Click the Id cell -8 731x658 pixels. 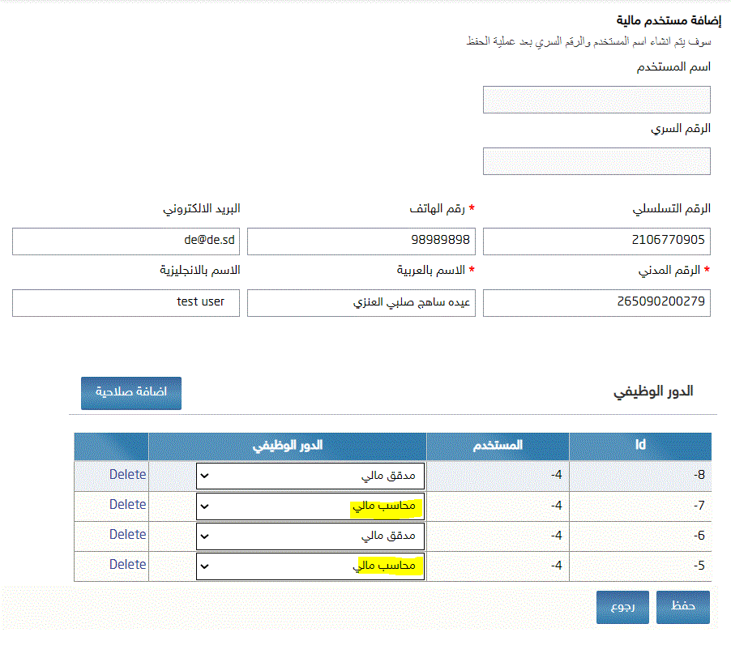tap(640, 476)
